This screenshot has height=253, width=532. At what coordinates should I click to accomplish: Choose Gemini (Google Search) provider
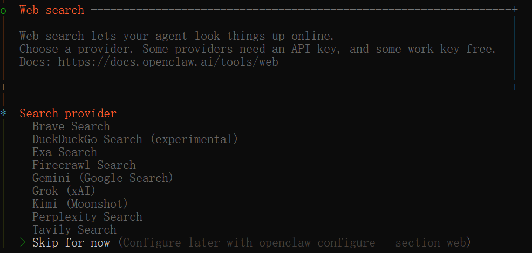click(x=103, y=178)
